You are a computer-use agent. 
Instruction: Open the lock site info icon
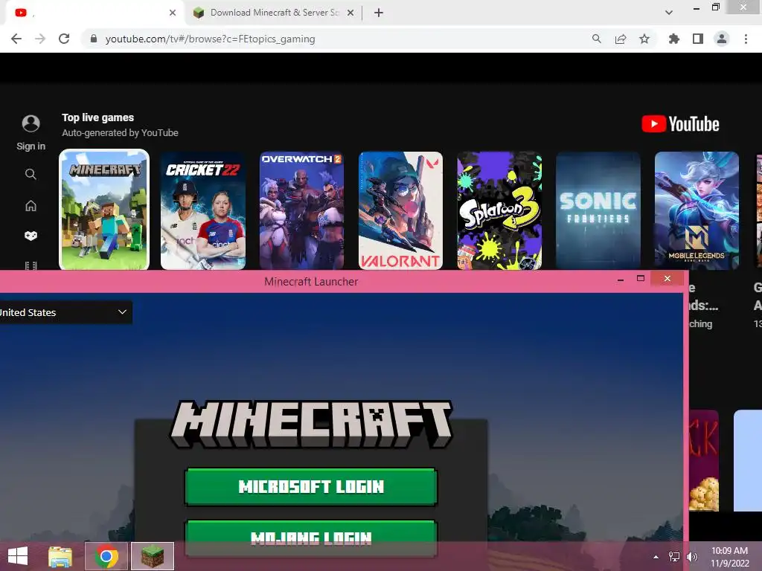point(94,39)
